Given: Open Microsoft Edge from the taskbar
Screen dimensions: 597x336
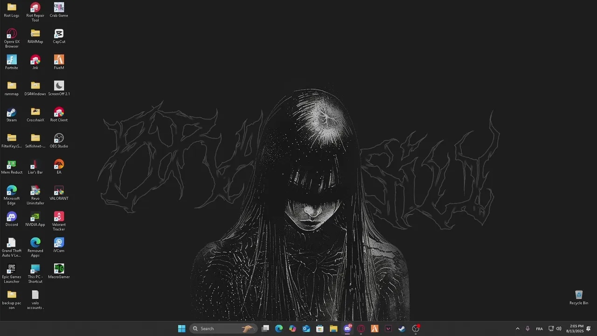Looking at the screenshot, I should pos(279,329).
